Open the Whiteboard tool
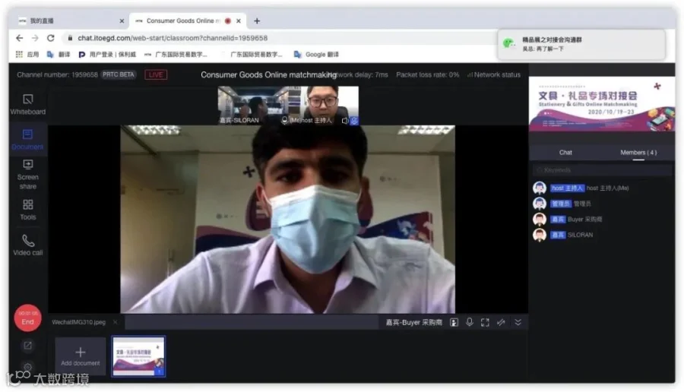 (28, 105)
